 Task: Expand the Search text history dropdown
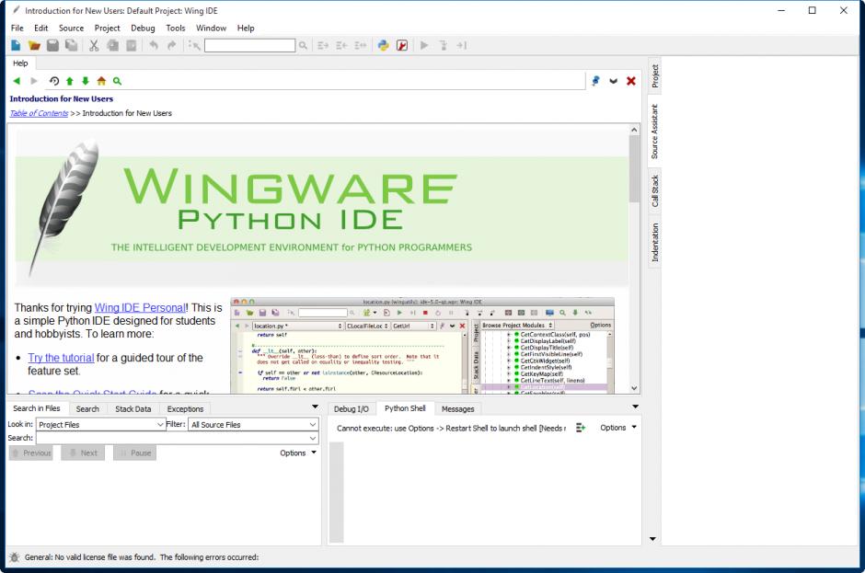(313, 439)
